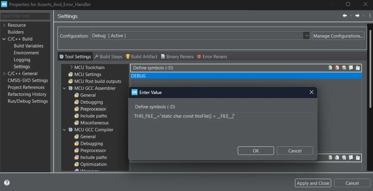Open back history dropdown arrow
Image resolution: width=373 pixels, height=191 pixels.
pos(351,16)
